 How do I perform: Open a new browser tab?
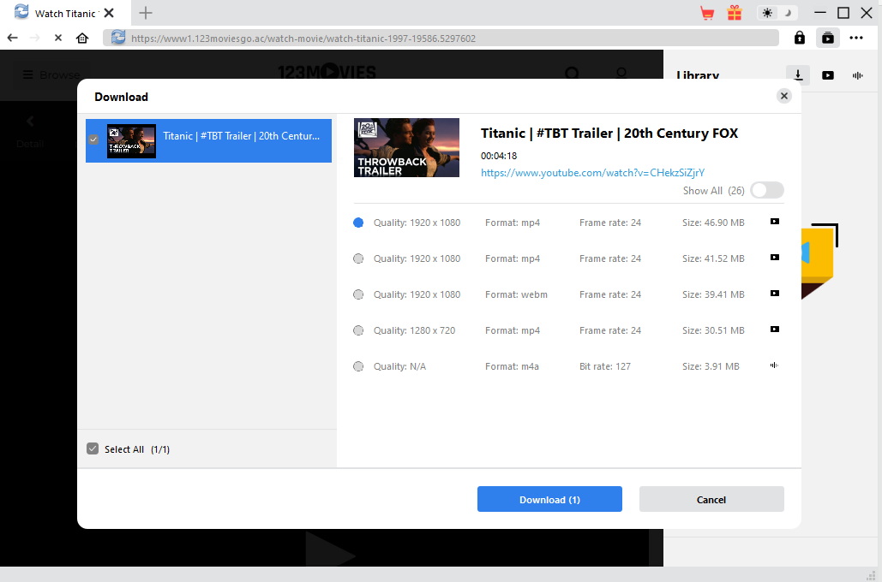146,13
